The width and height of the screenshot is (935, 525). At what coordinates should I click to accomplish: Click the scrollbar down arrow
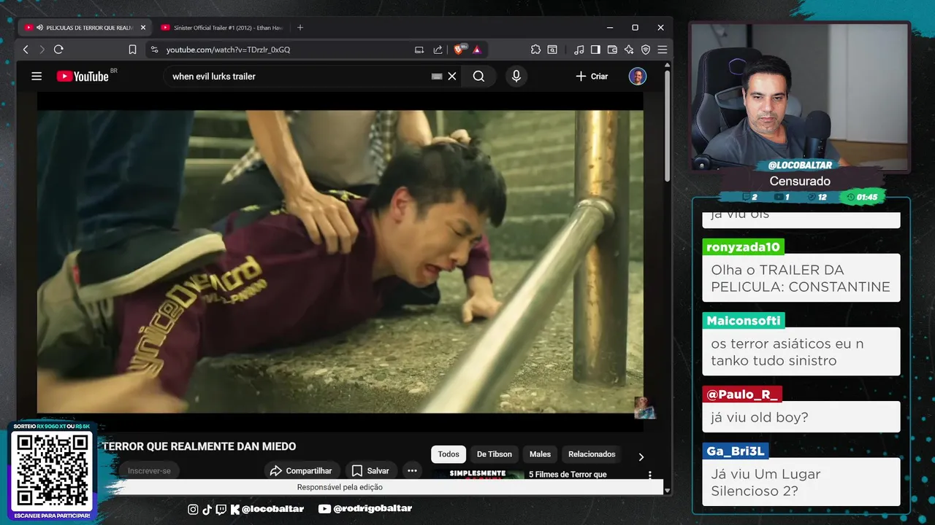pyautogui.click(x=667, y=491)
